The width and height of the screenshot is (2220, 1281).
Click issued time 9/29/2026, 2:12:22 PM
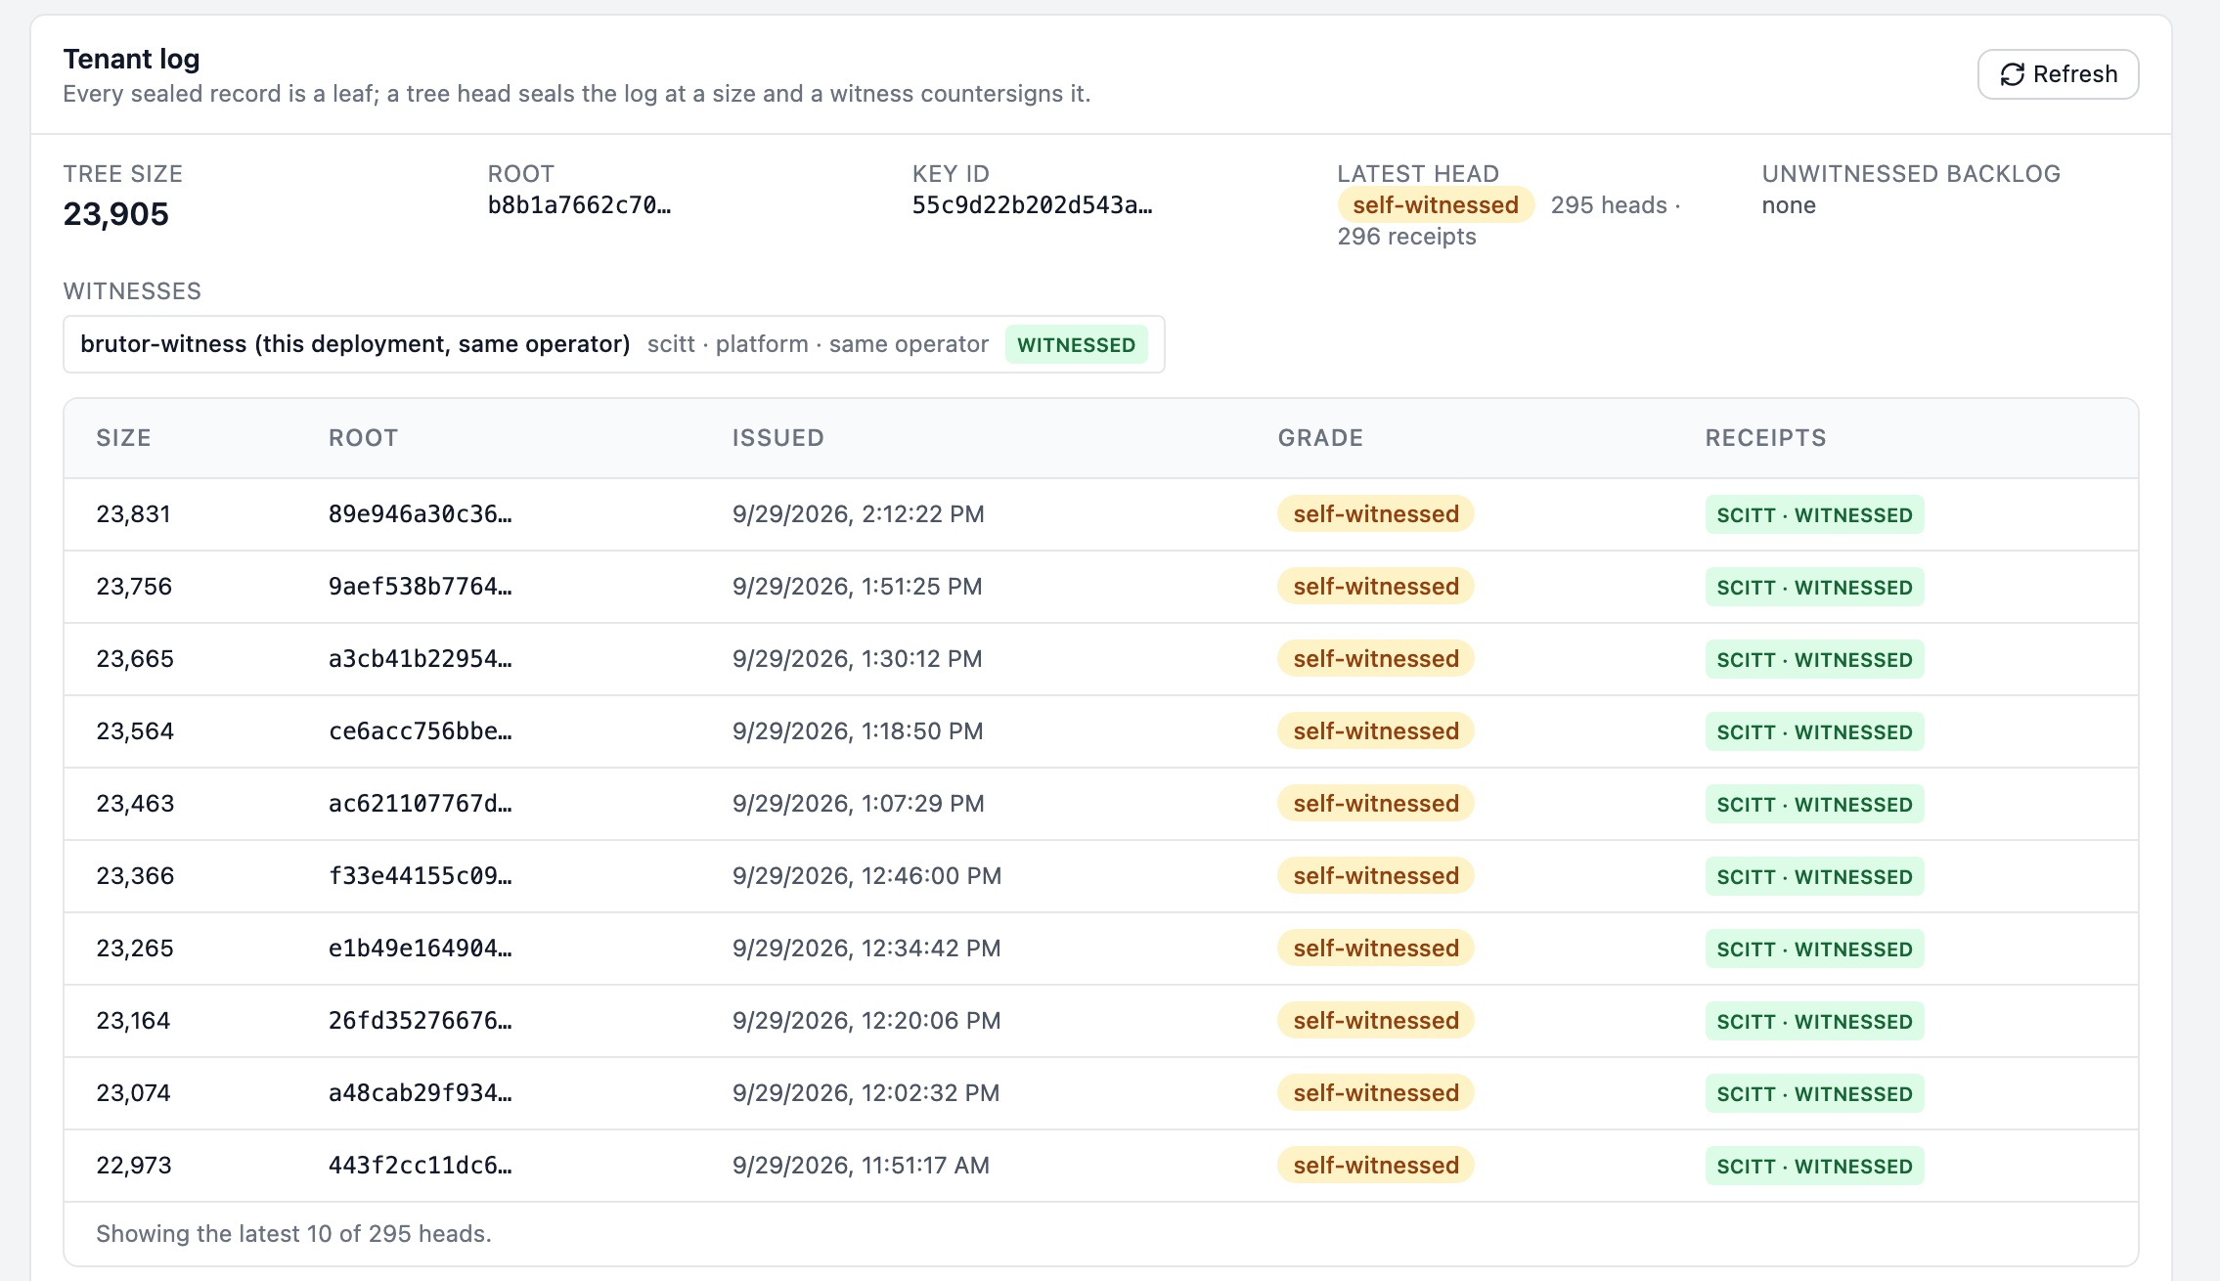(859, 514)
